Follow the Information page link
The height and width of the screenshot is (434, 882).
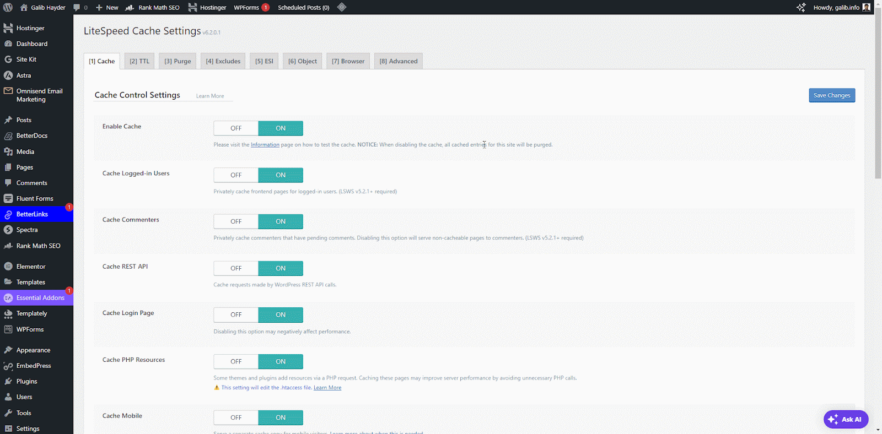[265, 145]
